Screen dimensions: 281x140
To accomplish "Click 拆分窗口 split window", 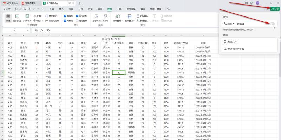I will [143, 16].
